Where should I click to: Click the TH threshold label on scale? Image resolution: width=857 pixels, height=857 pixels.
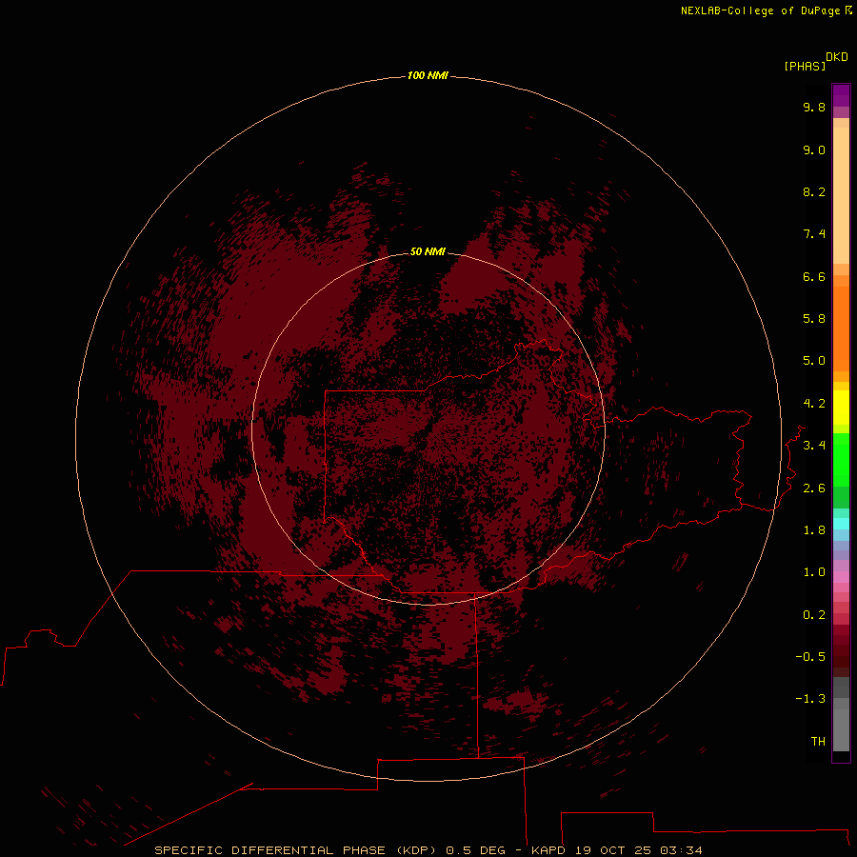(x=818, y=742)
